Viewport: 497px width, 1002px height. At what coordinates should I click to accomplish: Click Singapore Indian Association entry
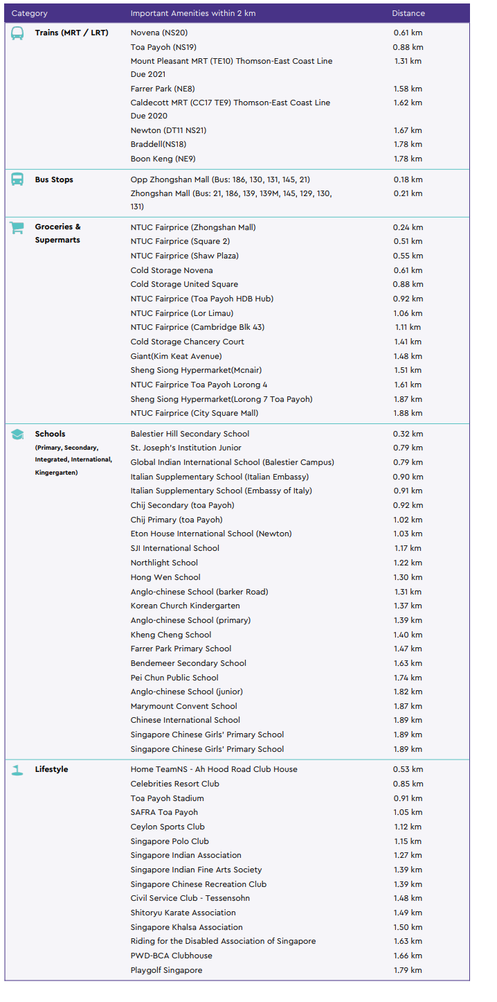[x=186, y=855]
